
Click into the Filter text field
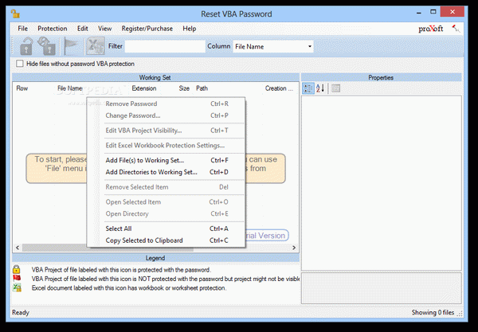165,47
